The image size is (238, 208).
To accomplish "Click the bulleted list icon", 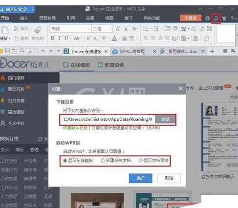I will point(146,29).
